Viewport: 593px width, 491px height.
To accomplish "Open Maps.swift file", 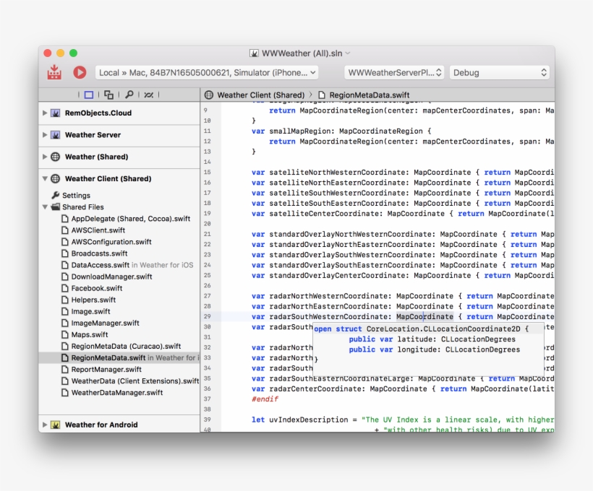I will [x=90, y=334].
